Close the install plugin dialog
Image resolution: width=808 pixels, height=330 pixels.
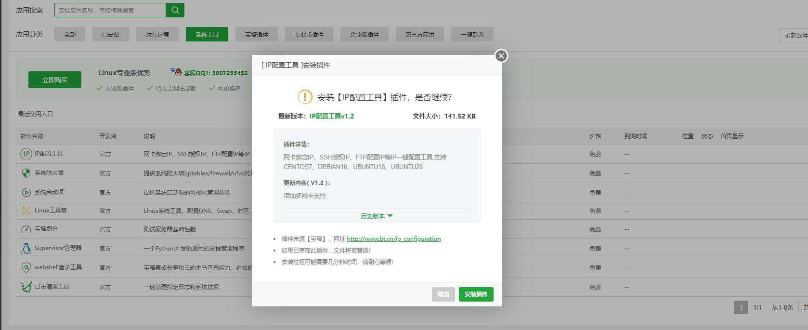[501, 56]
